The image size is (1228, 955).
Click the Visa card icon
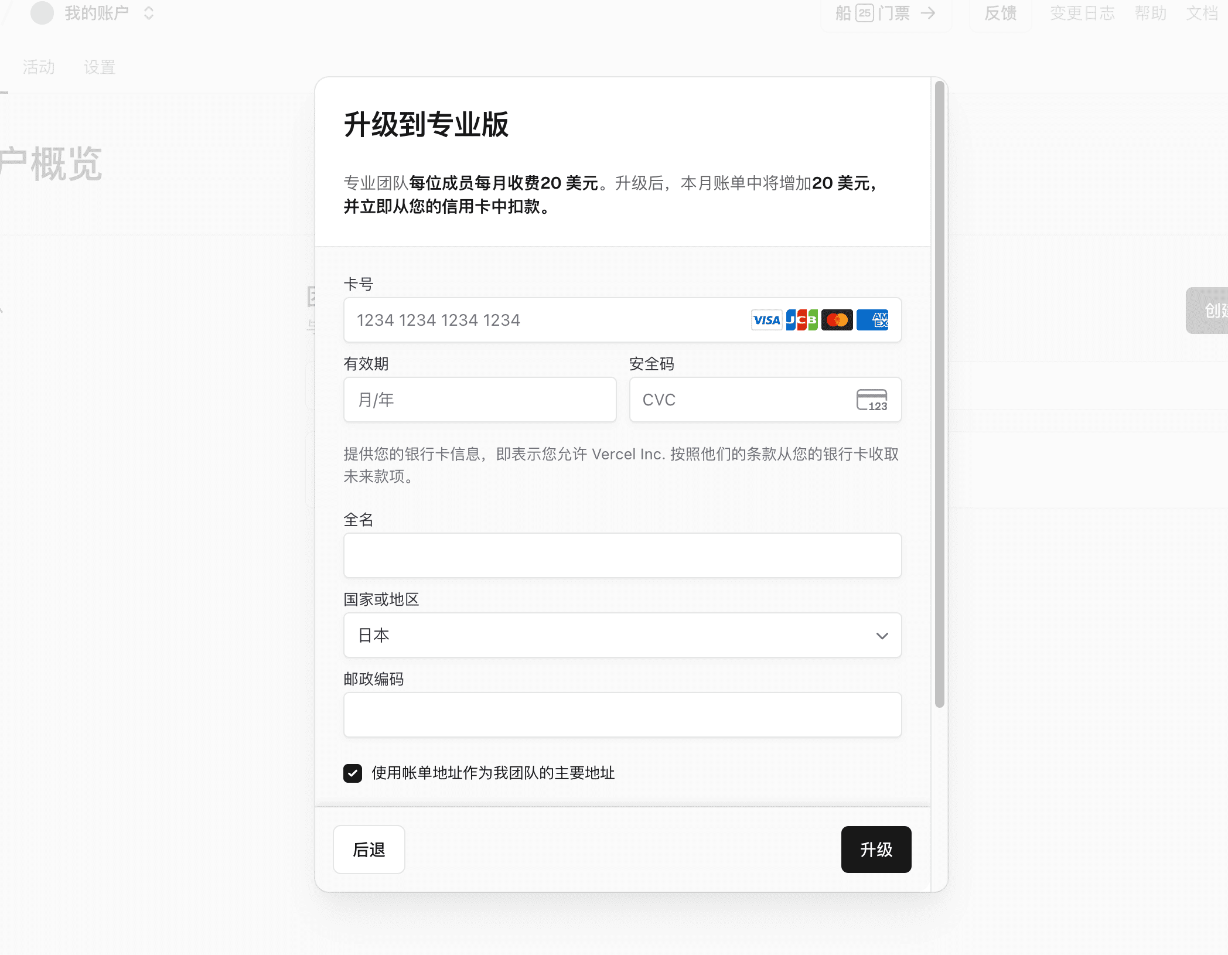click(x=766, y=320)
